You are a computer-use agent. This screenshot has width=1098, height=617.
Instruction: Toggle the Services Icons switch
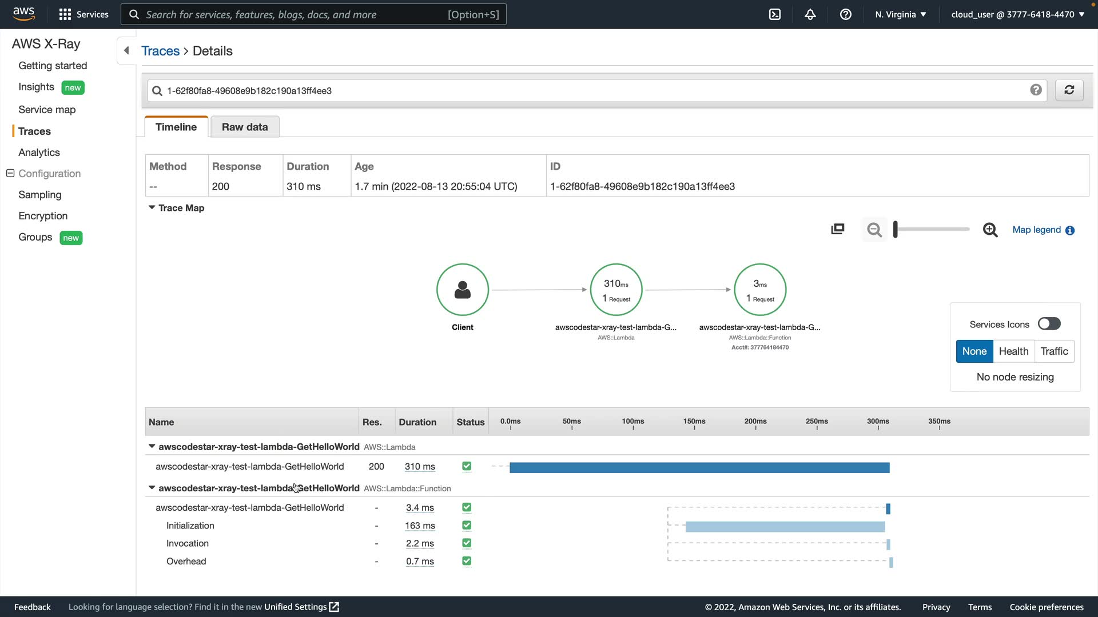[1049, 324]
